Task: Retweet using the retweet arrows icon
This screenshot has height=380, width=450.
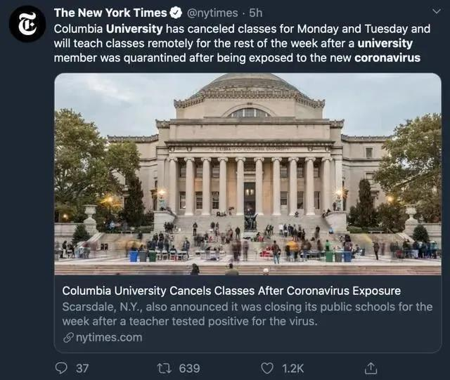Action: (164, 367)
